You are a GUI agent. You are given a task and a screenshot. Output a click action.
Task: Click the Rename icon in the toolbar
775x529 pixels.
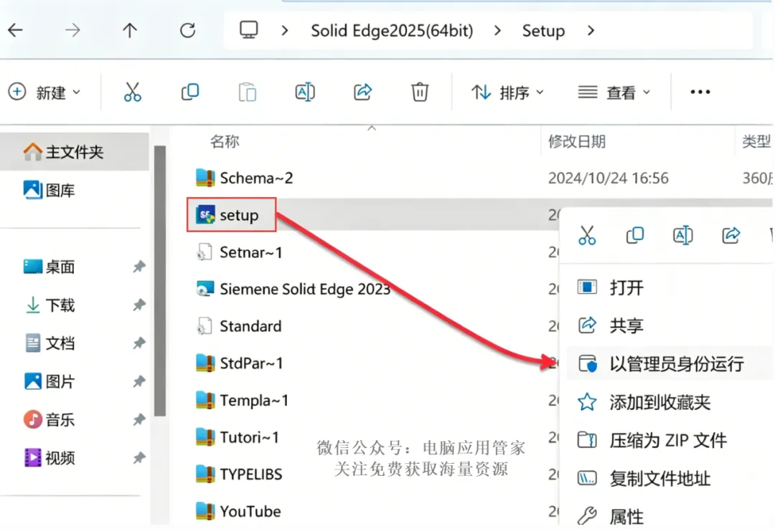[305, 92]
